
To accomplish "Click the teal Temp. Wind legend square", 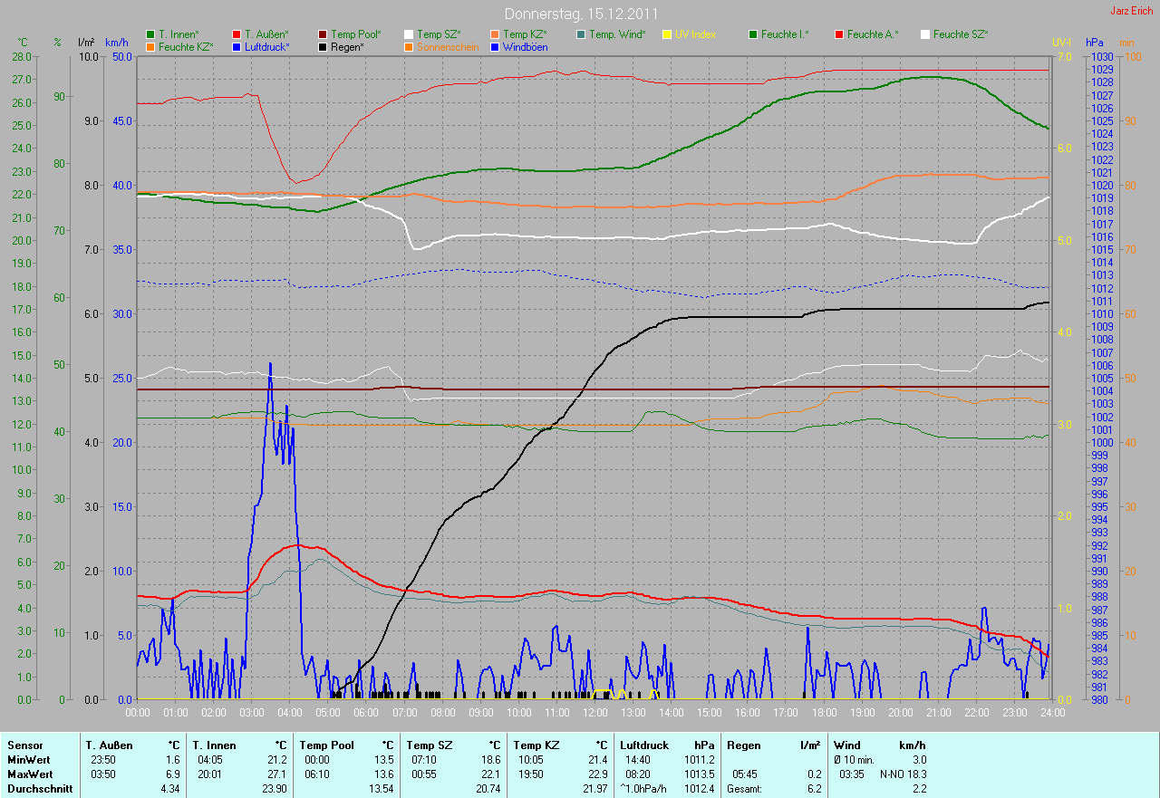I will (581, 34).
